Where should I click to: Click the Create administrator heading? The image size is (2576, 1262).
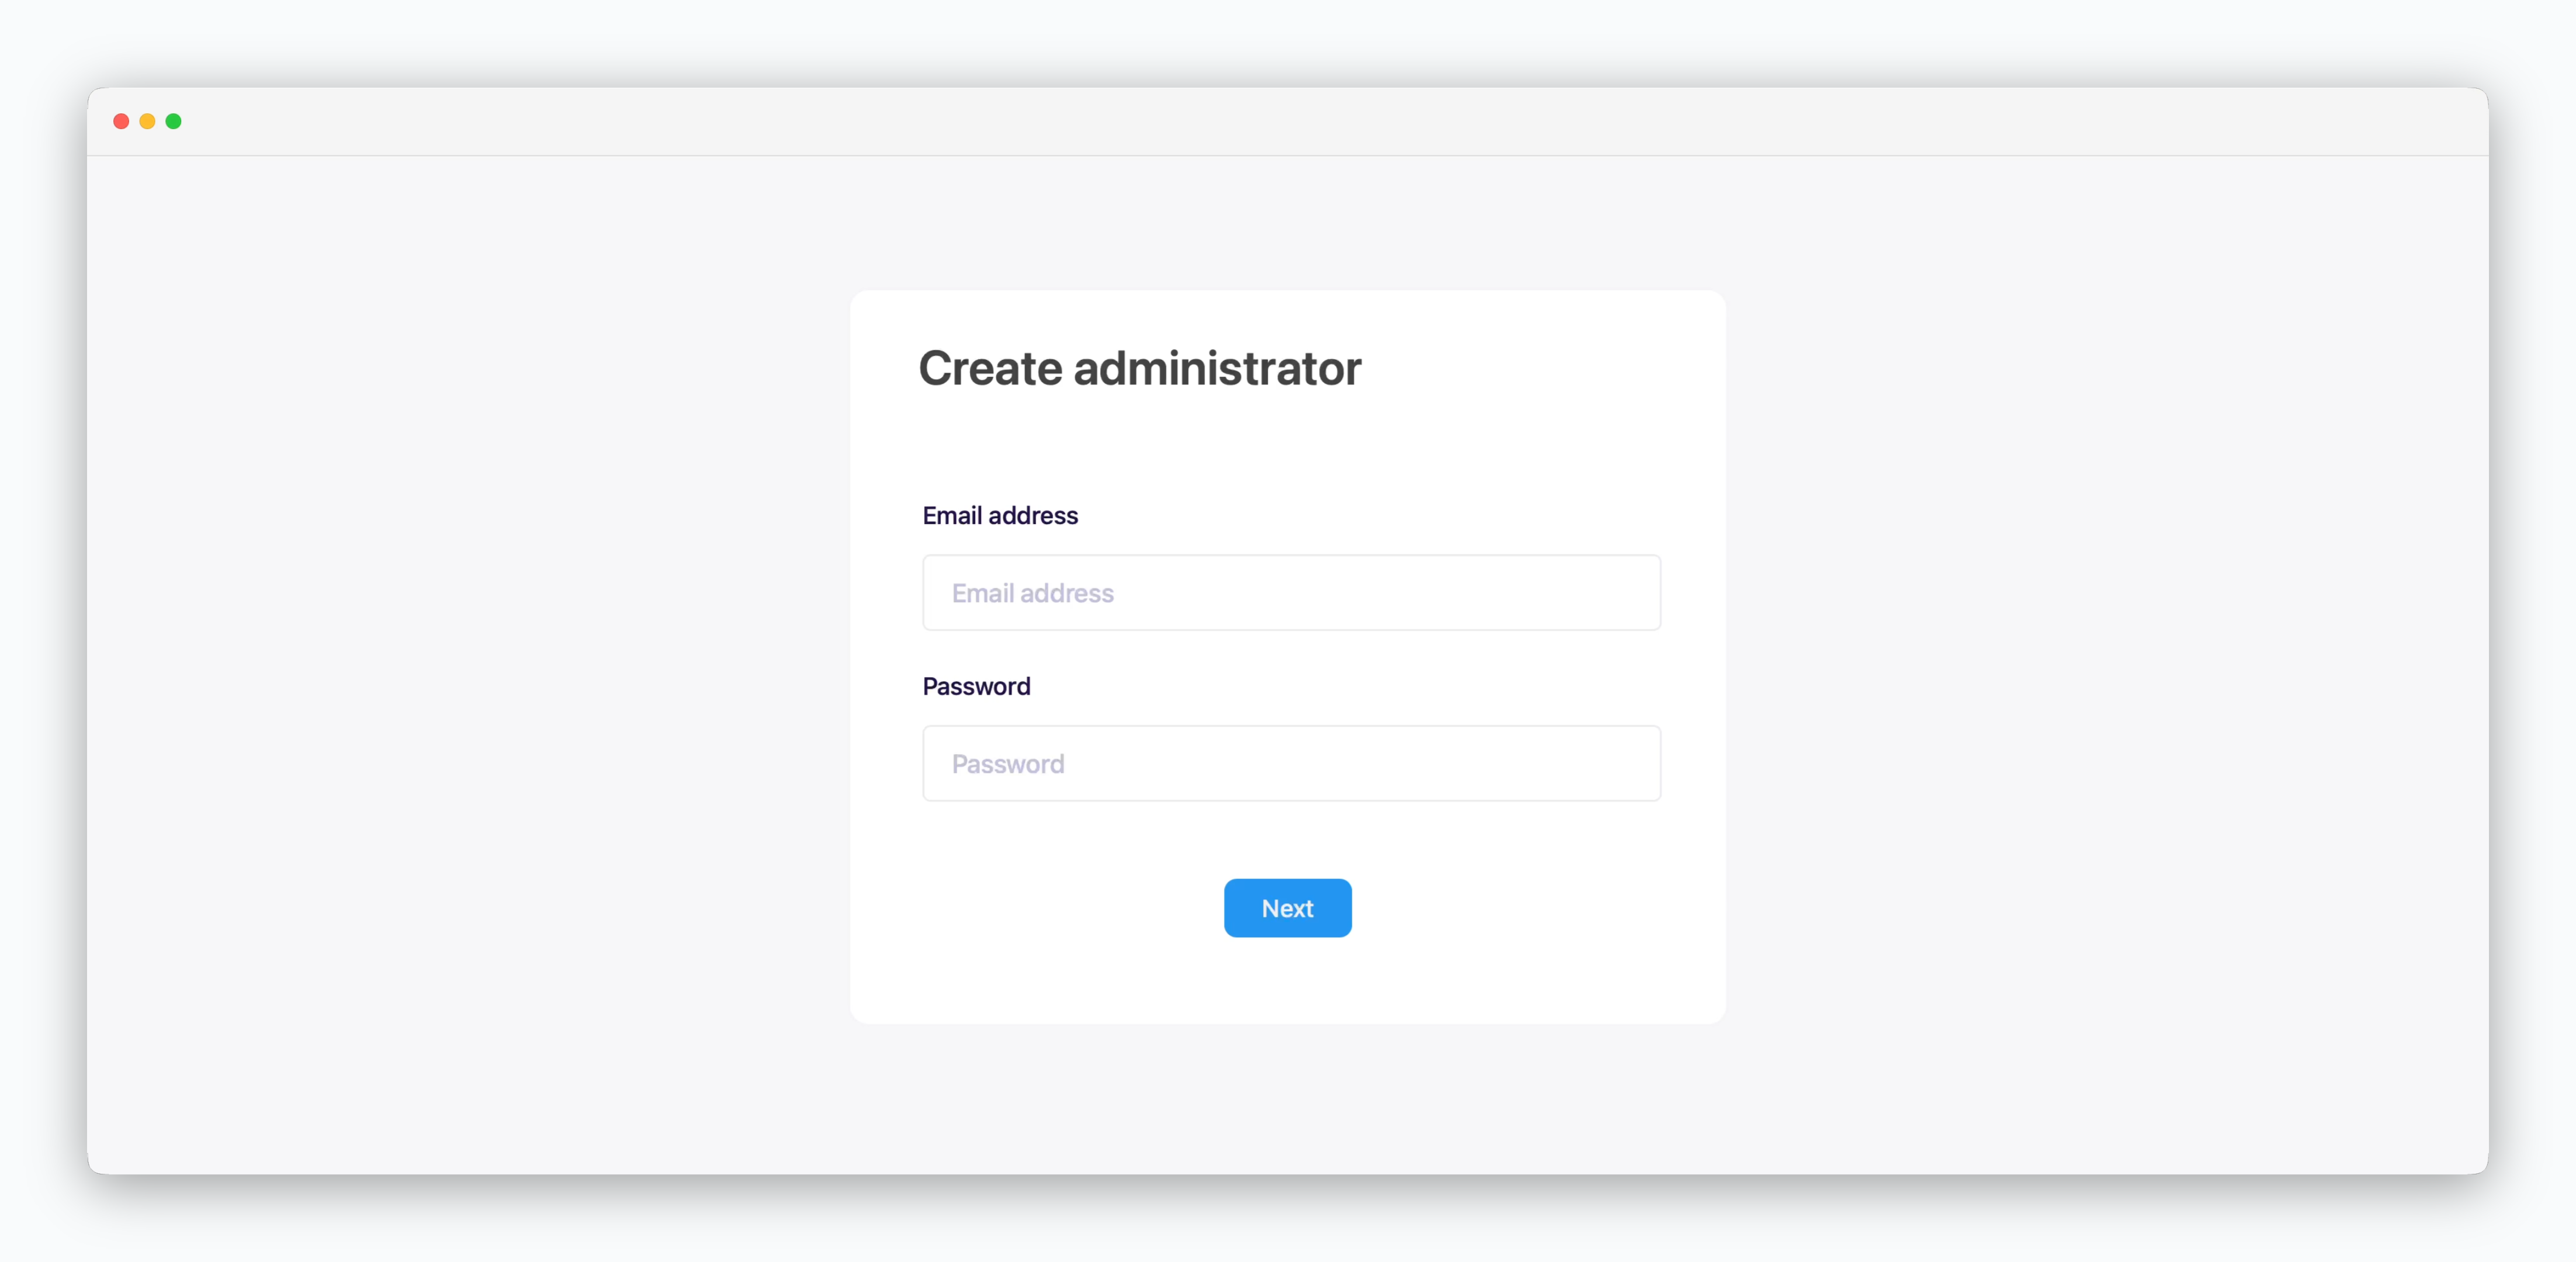pyautogui.click(x=1140, y=368)
